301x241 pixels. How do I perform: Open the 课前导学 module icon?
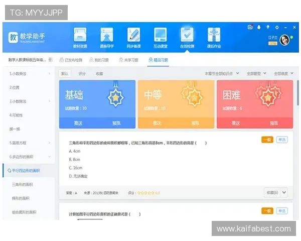[107, 35]
